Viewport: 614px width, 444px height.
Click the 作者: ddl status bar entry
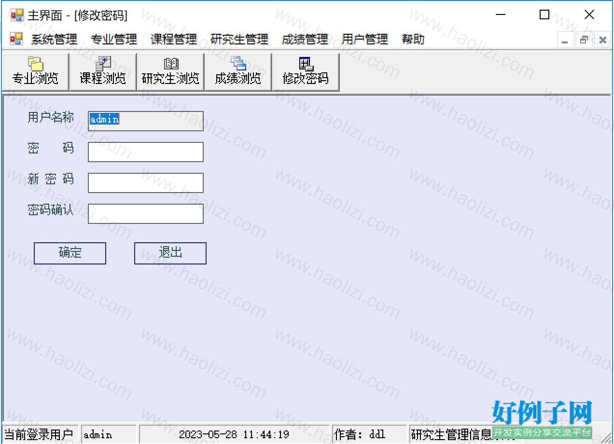click(x=369, y=434)
